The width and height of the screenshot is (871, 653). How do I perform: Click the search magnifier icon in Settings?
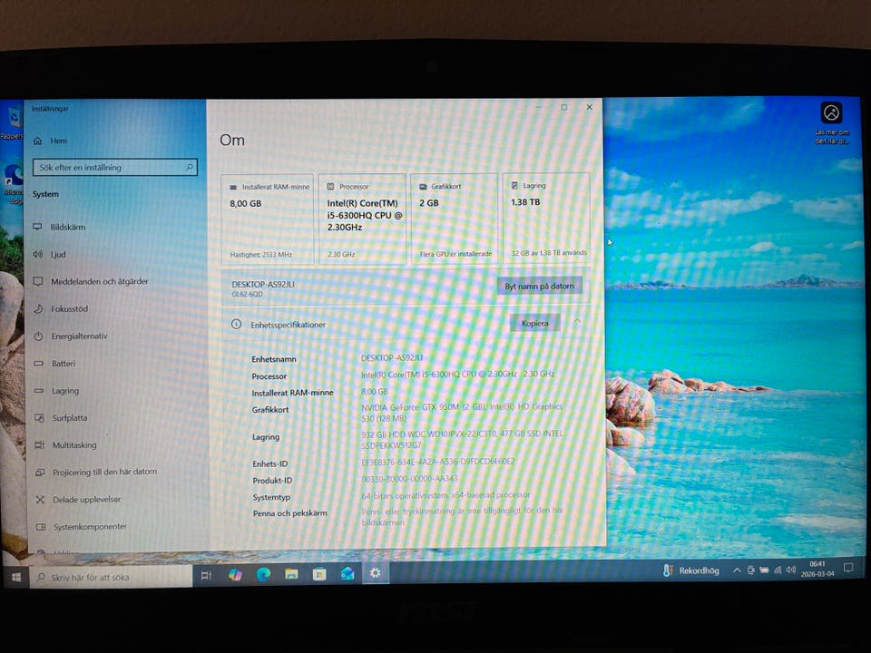click(190, 167)
